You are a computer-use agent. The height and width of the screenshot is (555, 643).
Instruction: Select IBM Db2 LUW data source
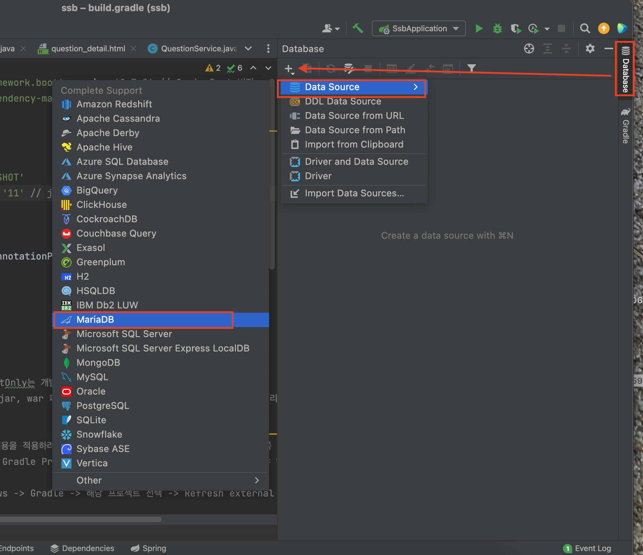pyautogui.click(x=161, y=305)
